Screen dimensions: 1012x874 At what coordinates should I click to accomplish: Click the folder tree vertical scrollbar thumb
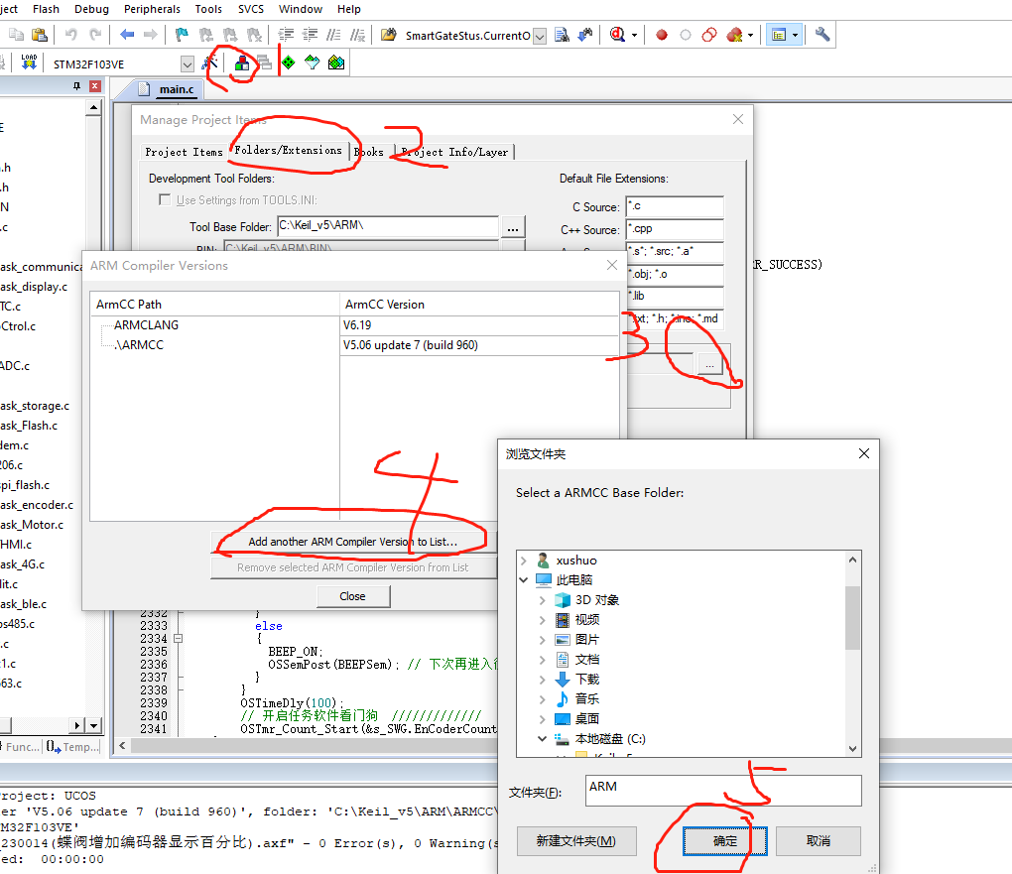[852, 618]
